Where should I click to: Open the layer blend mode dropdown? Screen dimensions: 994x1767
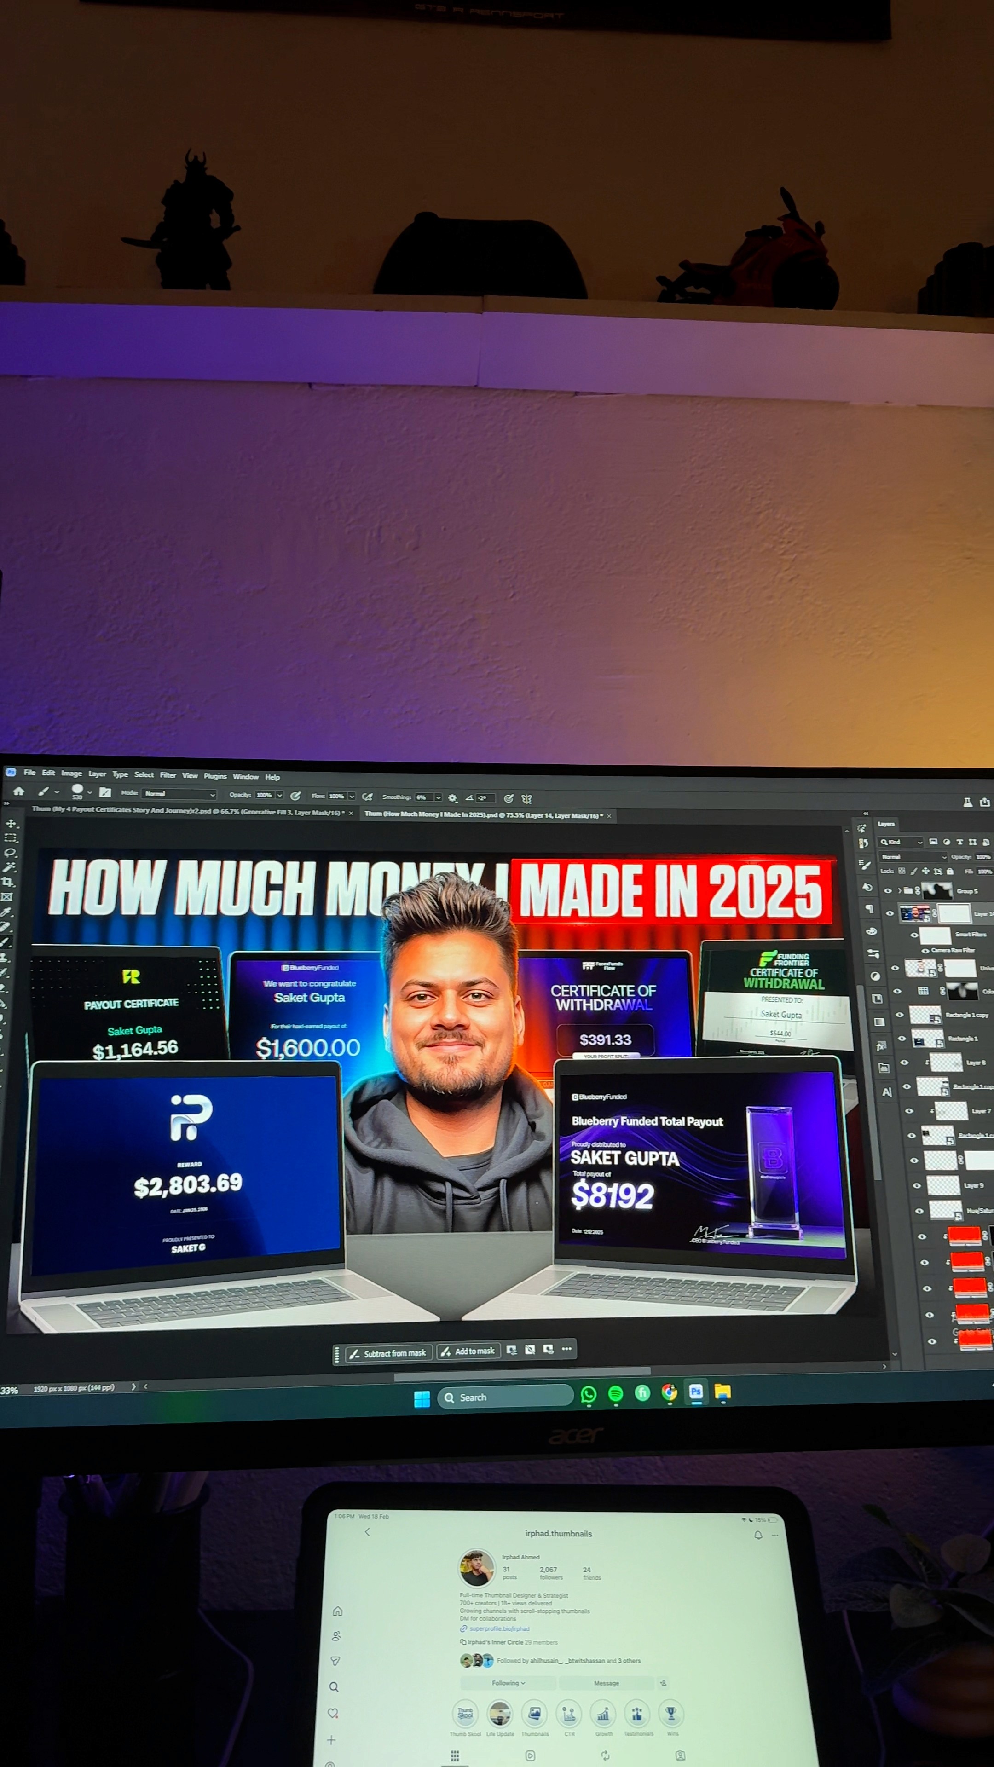(x=913, y=857)
